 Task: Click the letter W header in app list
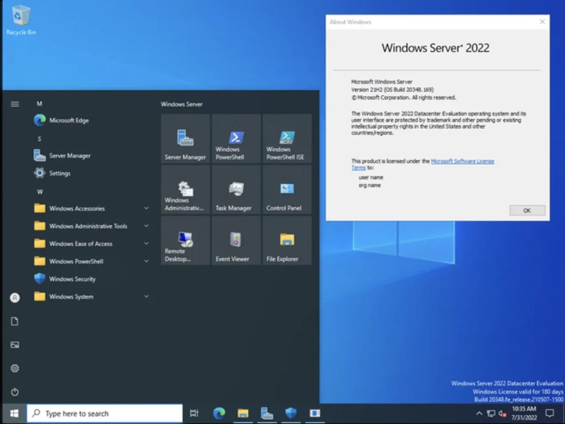click(40, 192)
